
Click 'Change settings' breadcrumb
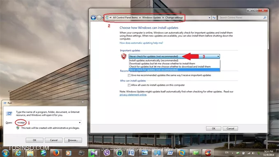click(x=174, y=17)
